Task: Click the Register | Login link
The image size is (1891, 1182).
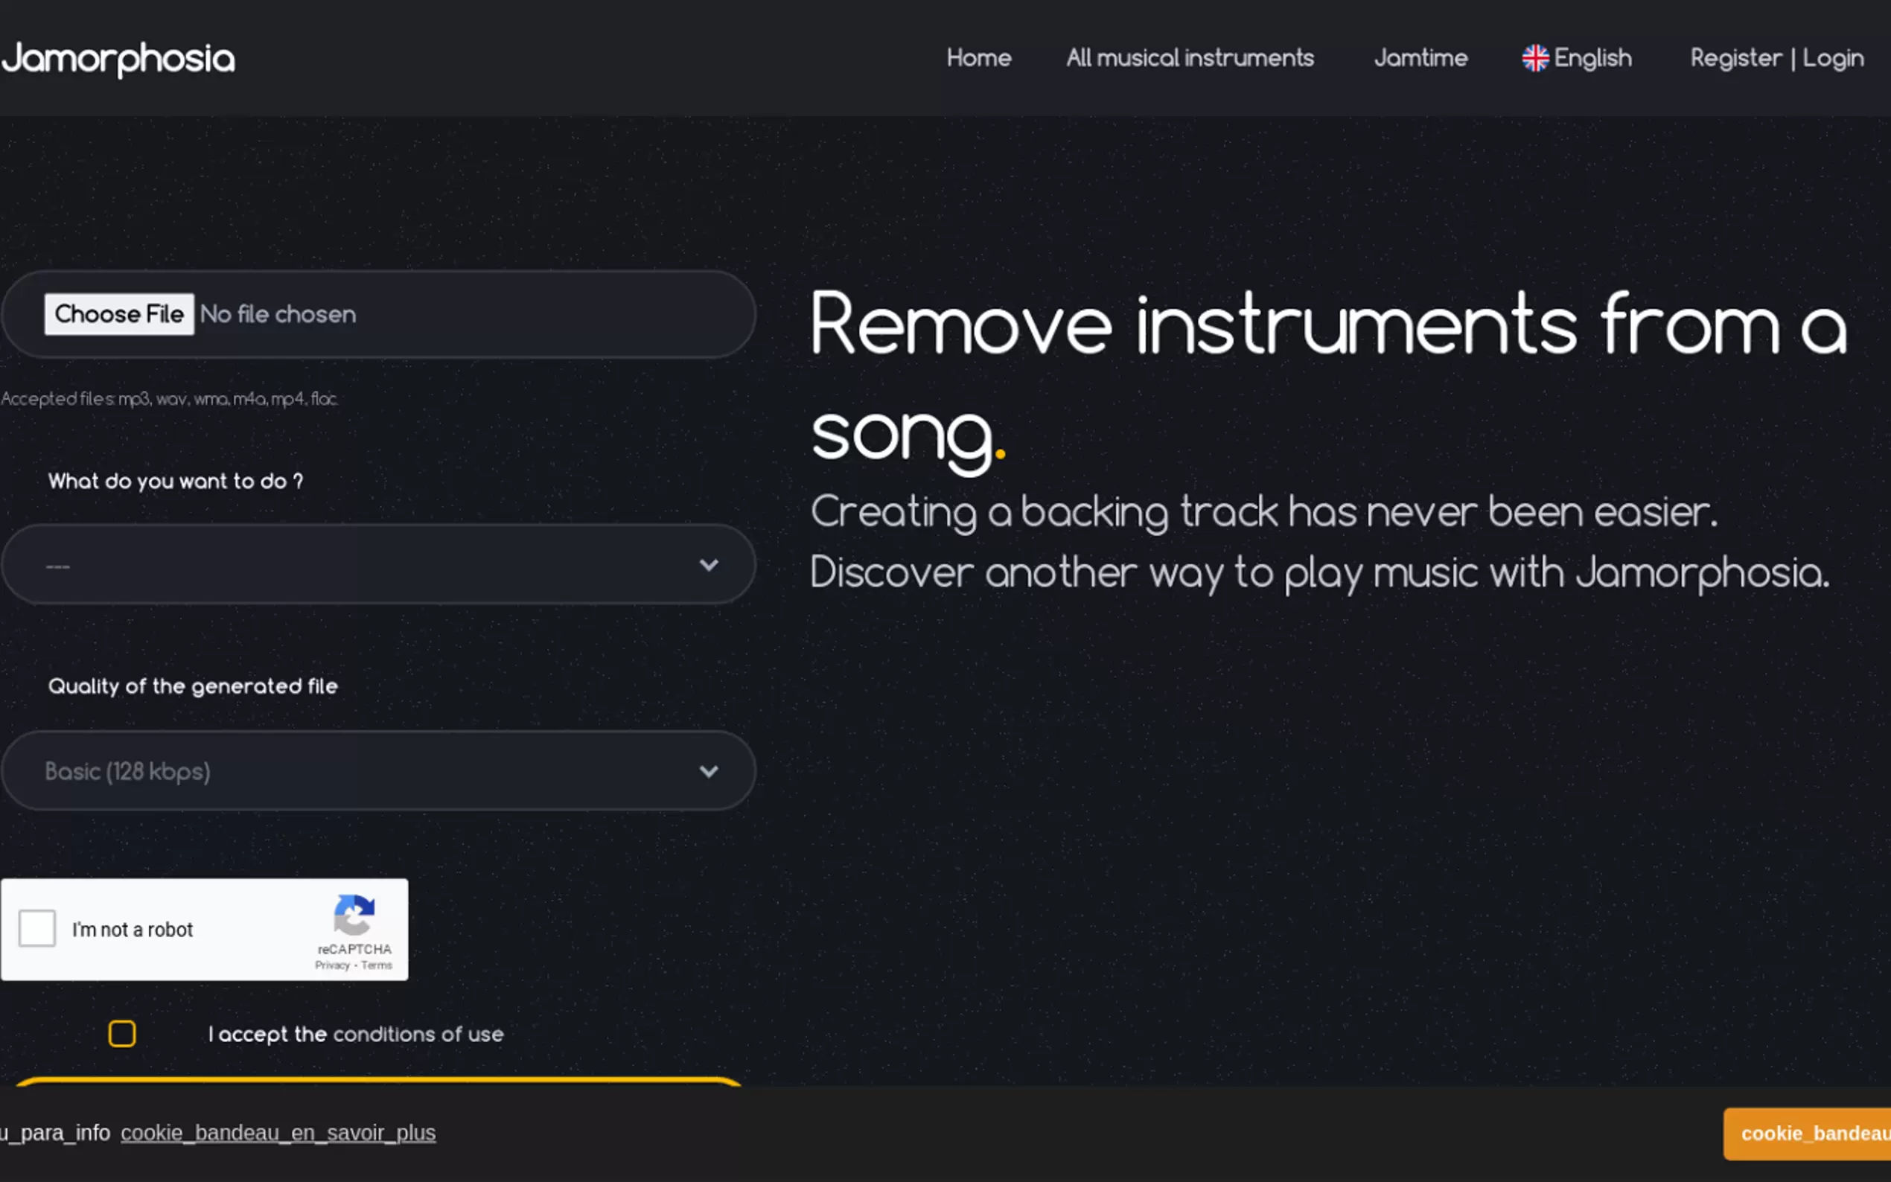Action: point(1777,58)
